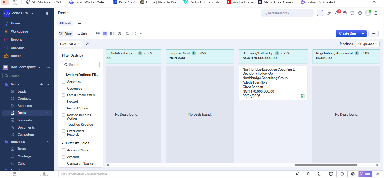Click the Sort button
The height and width of the screenshot is (178, 384).
(x=82, y=34)
